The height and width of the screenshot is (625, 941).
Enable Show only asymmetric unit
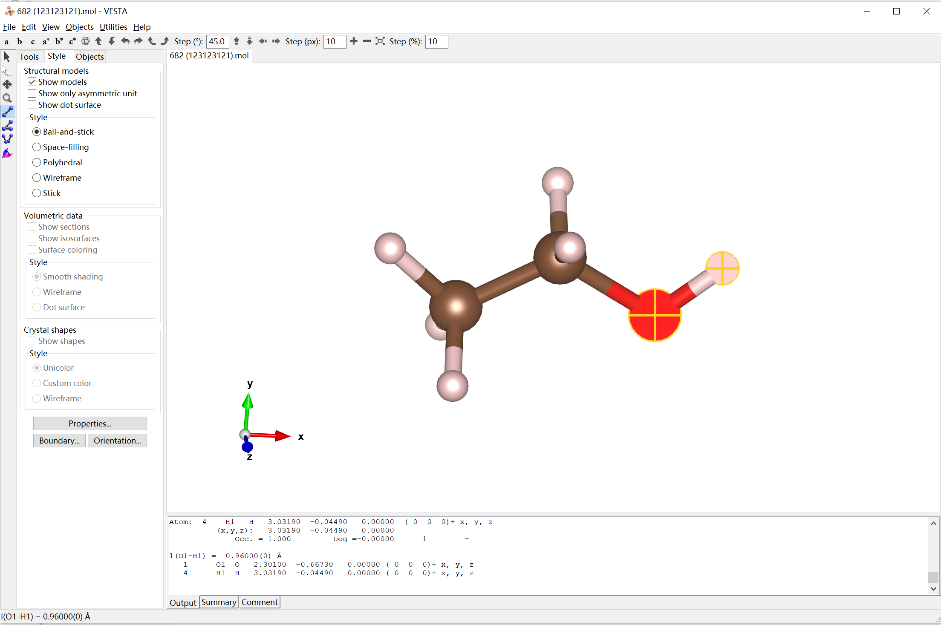(32, 93)
